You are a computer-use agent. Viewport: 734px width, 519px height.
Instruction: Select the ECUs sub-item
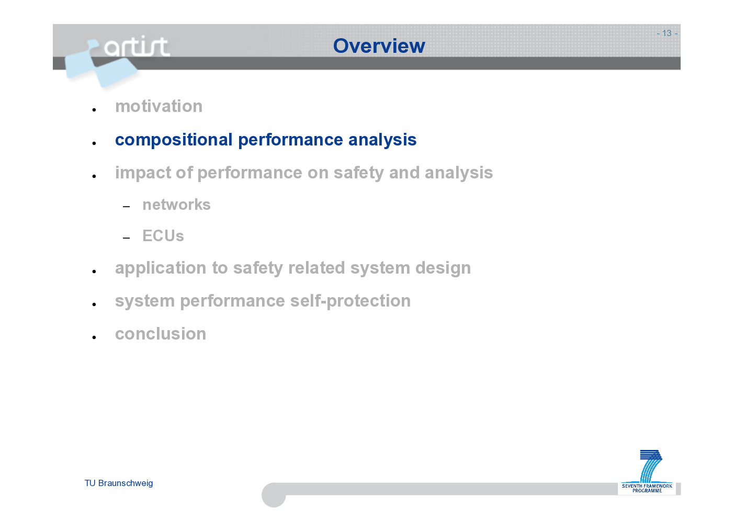[x=163, y=236]
